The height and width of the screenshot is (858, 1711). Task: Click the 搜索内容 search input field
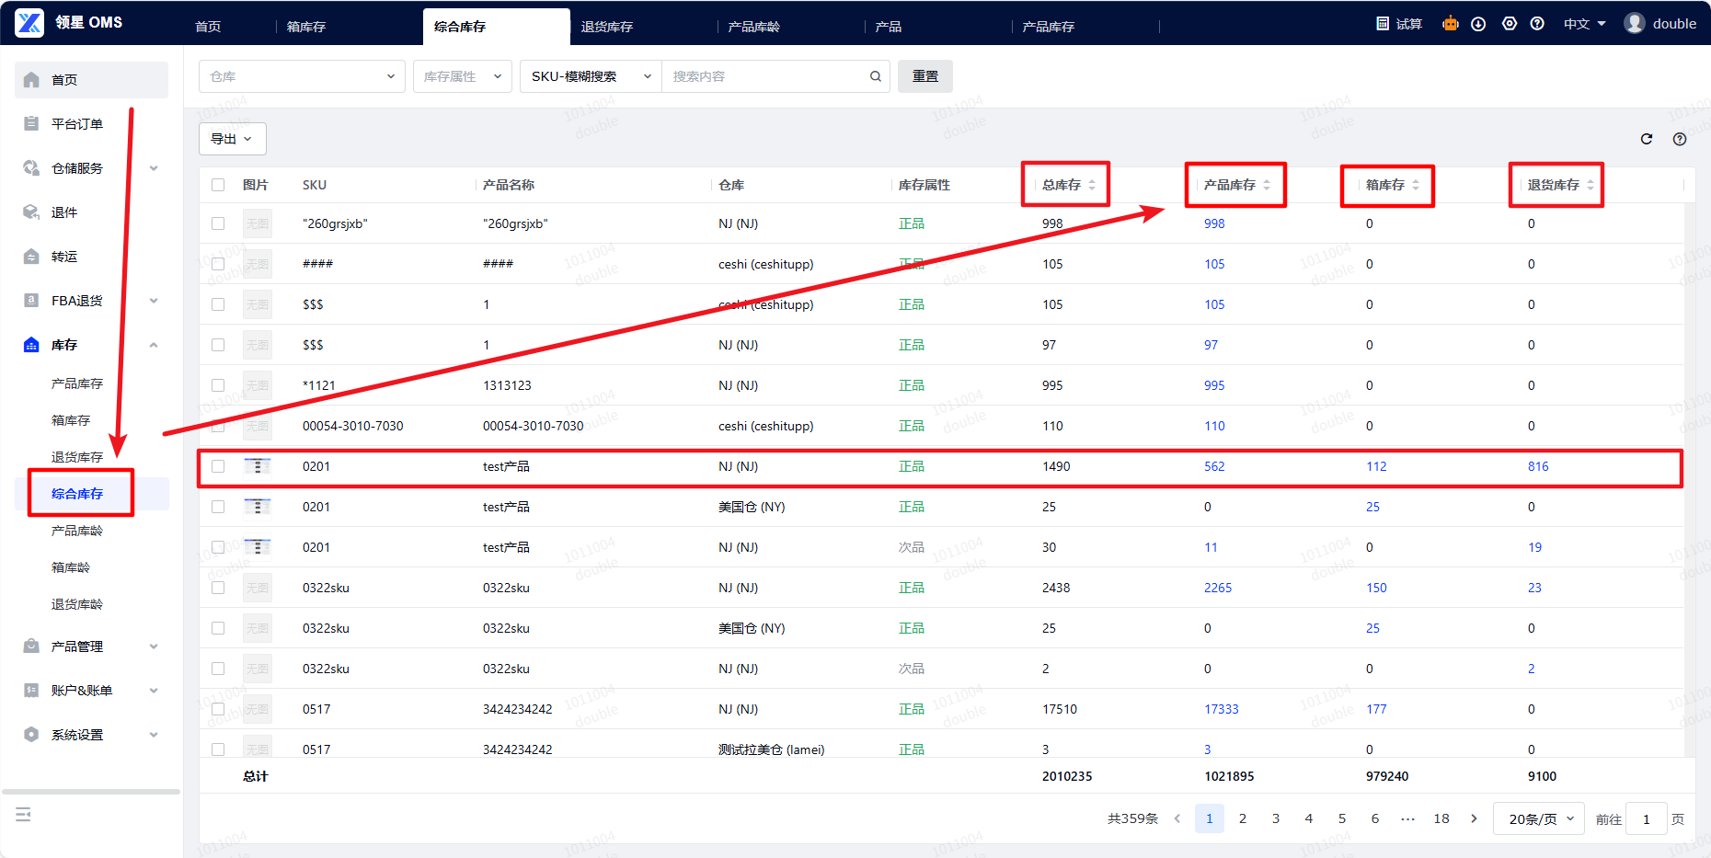768,76
